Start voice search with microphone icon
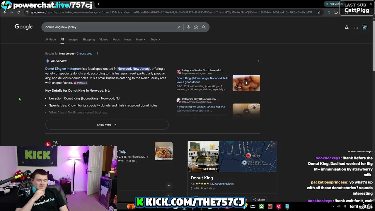 pos(188,27)
